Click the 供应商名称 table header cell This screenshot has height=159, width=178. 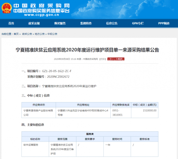click(x=39, y=105)
